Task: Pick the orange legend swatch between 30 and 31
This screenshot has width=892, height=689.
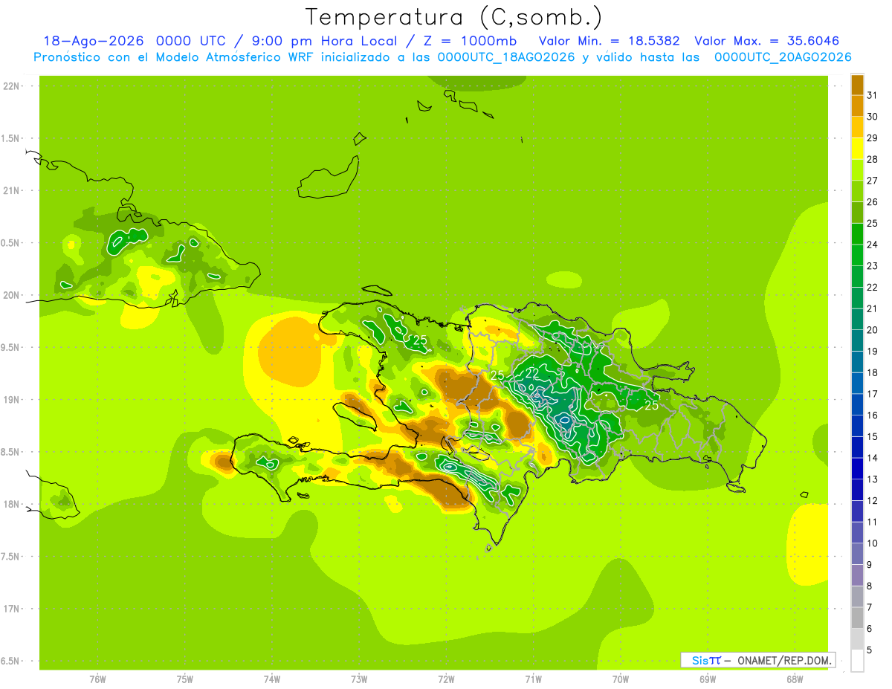Action: [x=857, y=106]
